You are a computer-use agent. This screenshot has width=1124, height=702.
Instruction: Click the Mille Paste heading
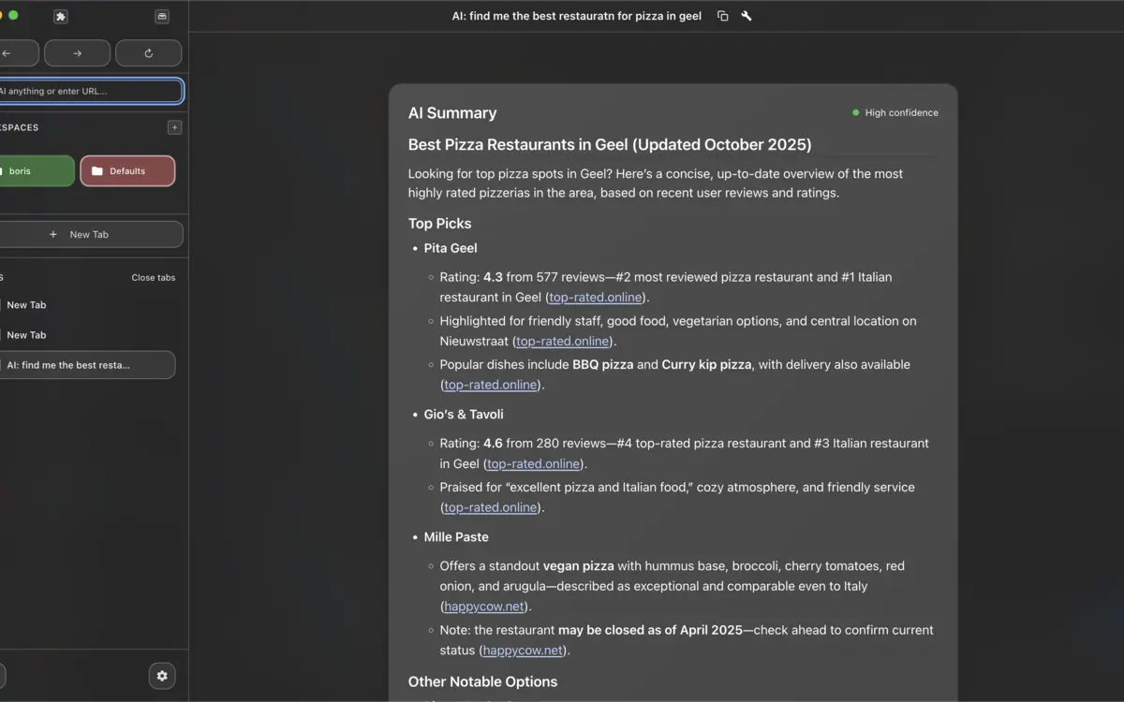[x=456, y=537]
